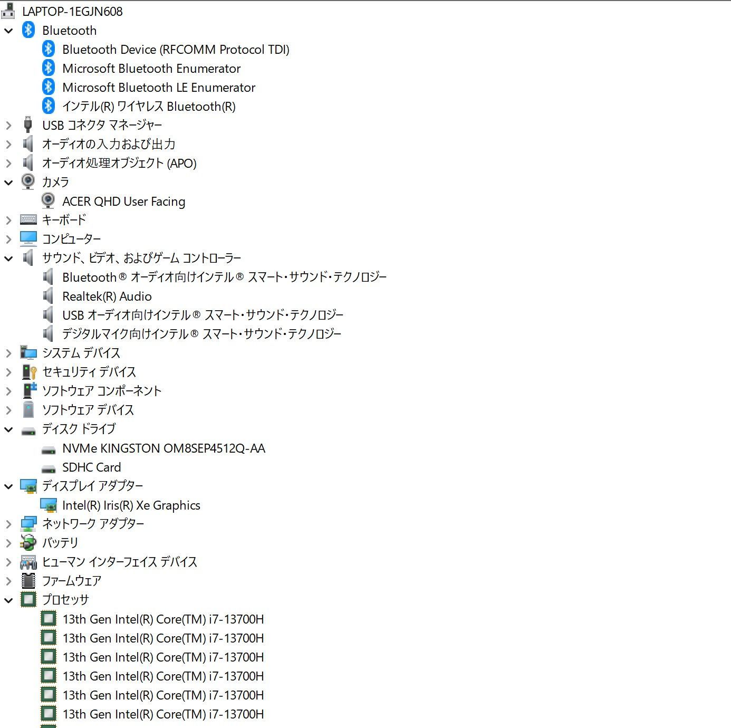Click the battery icon beside バッテリ

tap(28, 543)
